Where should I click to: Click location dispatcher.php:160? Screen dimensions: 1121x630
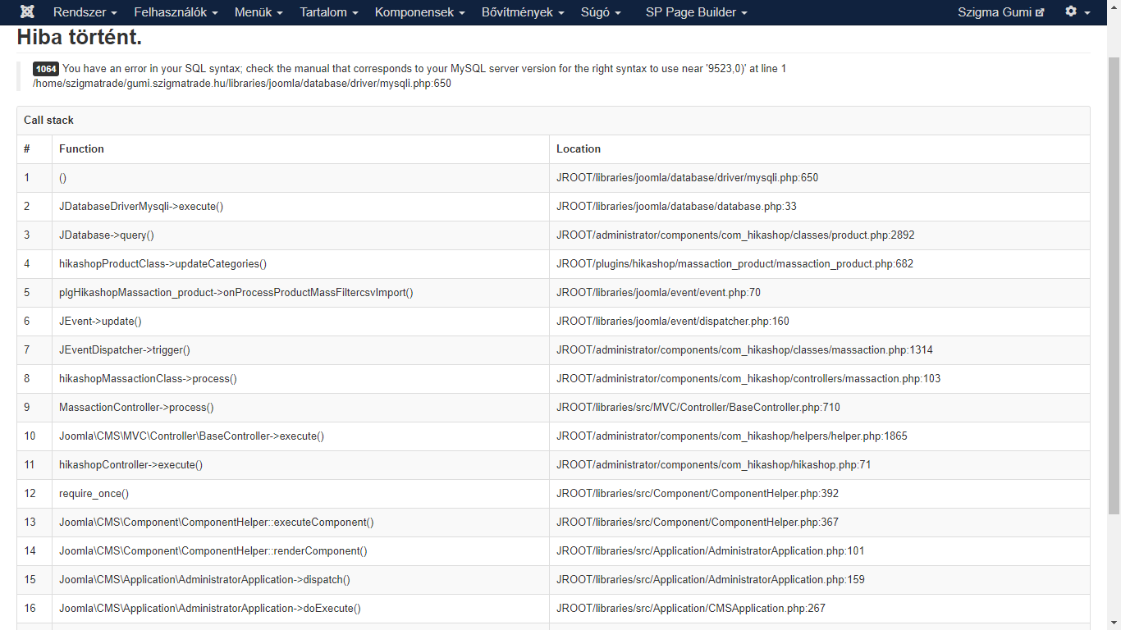pyautogui.click(x=673, y=321)
